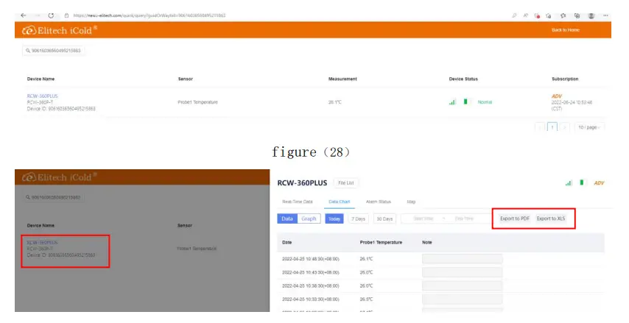The width and height of the screenshot is (629, 323).
Task: Click the search magnifier icon in the top search field
Action: (28, 51)
